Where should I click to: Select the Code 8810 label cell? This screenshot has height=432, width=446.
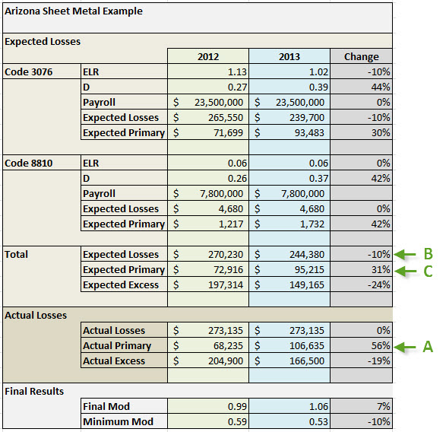pos(42,163)
